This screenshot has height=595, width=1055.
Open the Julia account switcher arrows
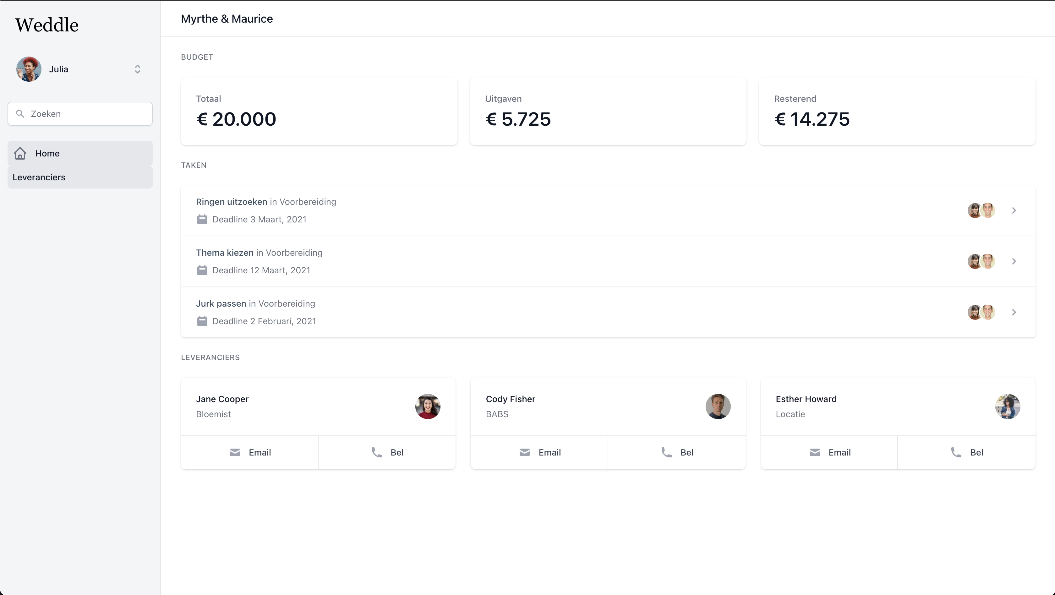(x=138, y=69)
